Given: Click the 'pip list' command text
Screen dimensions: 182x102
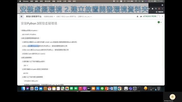Looking at the screenshot, I should [26, 73].
